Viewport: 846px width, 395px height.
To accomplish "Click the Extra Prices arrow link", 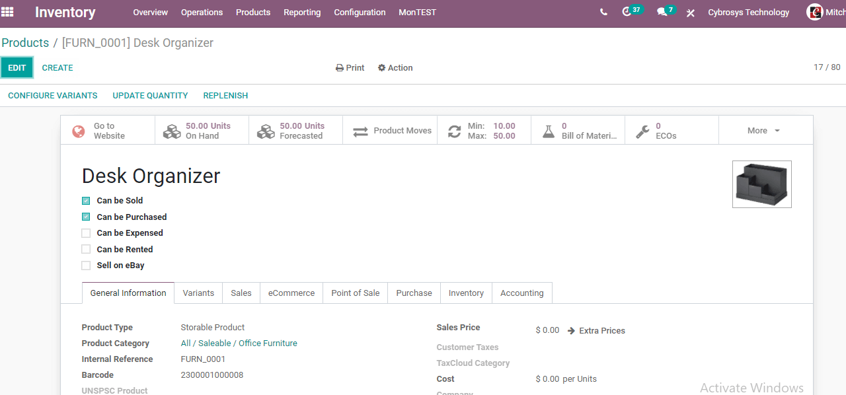I will 596,330.
